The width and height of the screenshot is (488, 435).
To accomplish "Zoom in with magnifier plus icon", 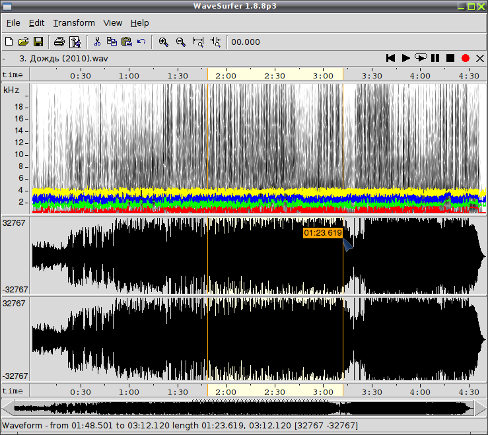I will pyautogui.click(x=163, y=42).
